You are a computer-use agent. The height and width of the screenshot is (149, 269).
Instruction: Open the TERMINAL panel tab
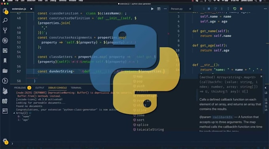point(76,88)
